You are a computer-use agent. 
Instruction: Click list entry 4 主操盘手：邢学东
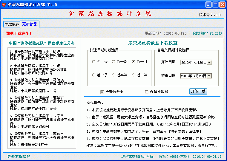pos(37,98)
